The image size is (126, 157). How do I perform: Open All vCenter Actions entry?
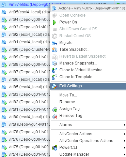pyautogui.click(x=88, y=134)
